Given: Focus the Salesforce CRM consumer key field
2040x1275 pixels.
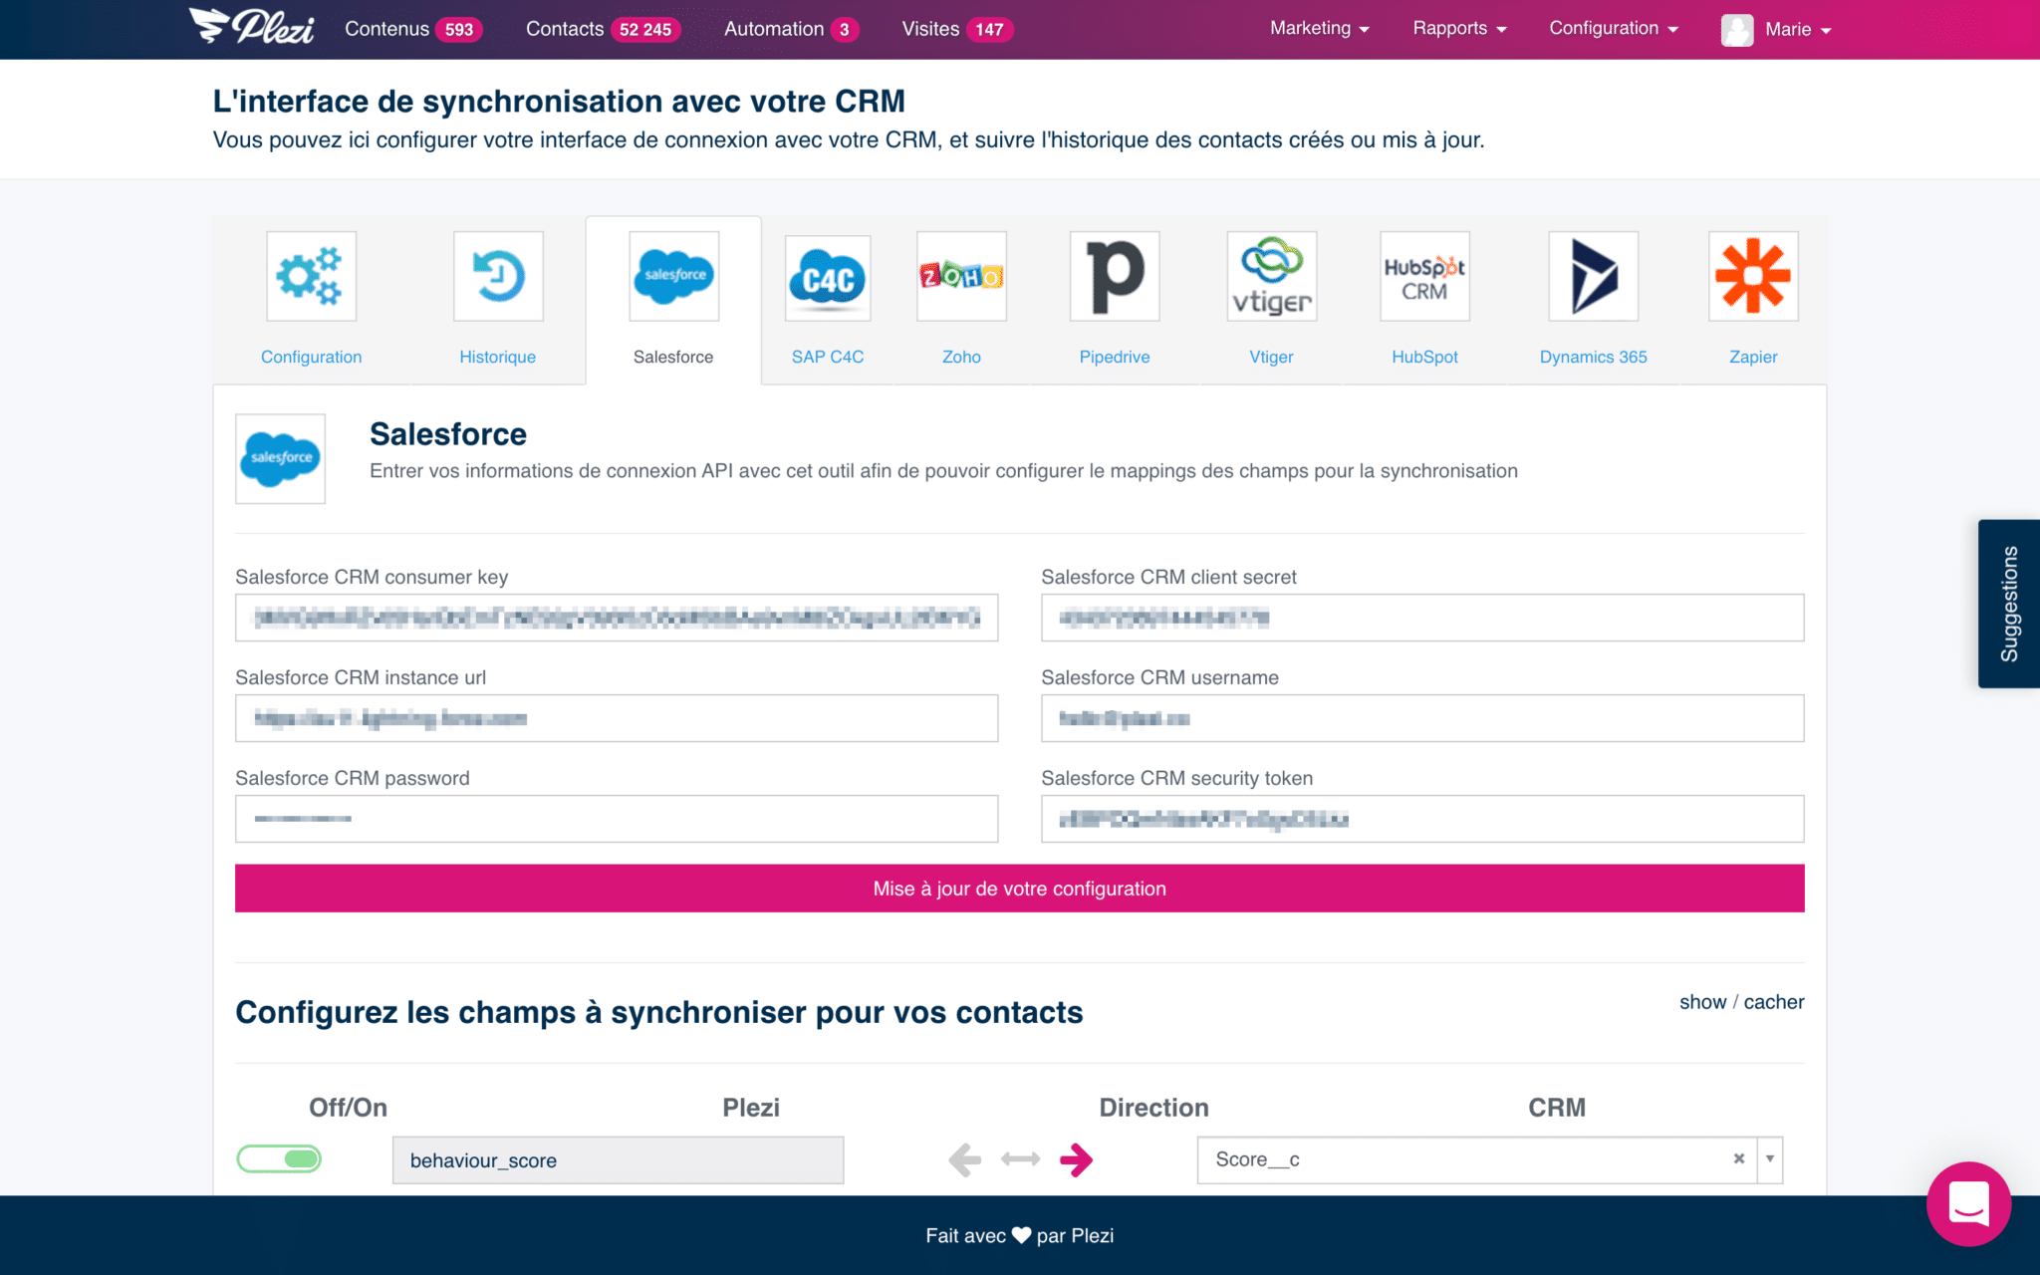Looking at the screenshot, I should pyautogui.click(x=617, y=618).
